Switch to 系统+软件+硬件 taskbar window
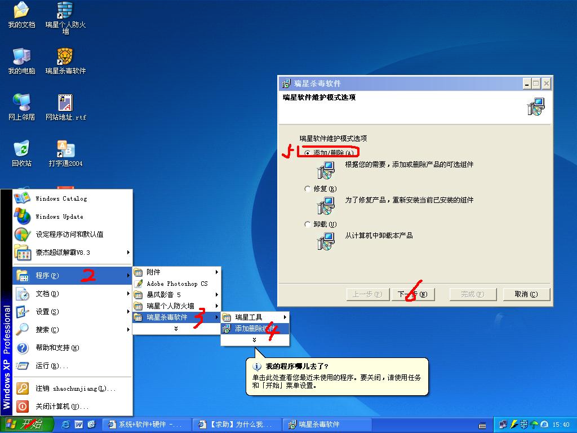The image size is (577, 433). tap(147, 425)
